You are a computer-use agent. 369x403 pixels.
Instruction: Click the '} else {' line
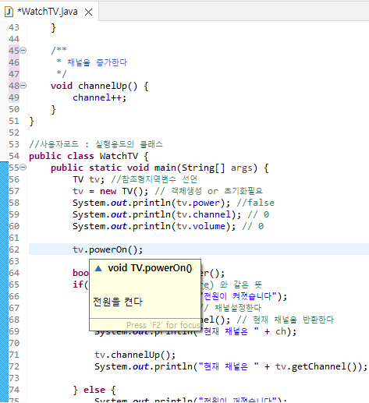coord(94,390)
